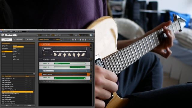Switch to the Options tab
This screenshot has width=192, height=108.
tap(30, 40)
